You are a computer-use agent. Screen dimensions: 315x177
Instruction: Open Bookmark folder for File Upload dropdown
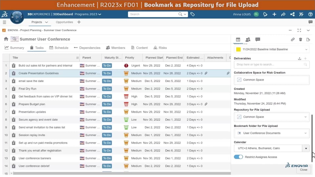coord(305,133)
